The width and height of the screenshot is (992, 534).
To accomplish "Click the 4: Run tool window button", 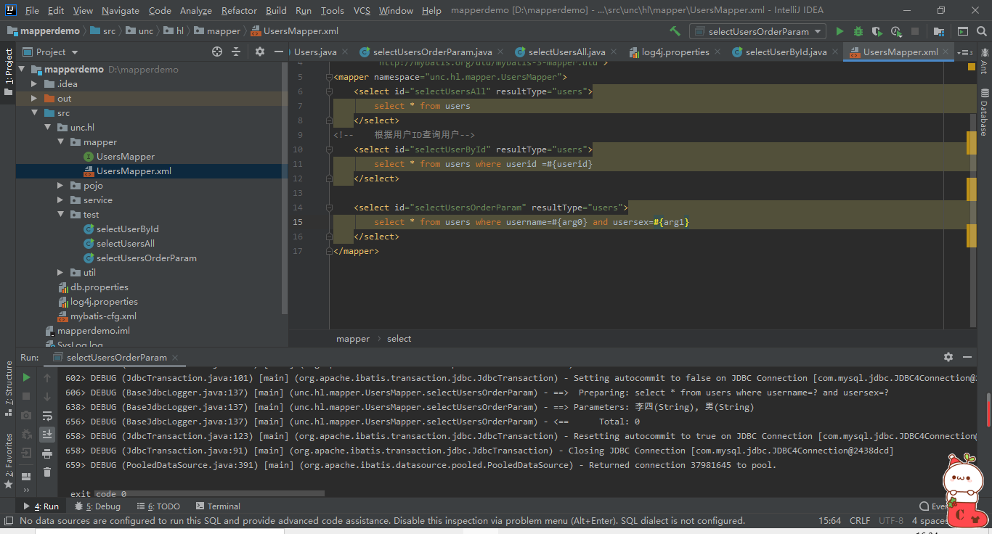I will coord(41,506).
